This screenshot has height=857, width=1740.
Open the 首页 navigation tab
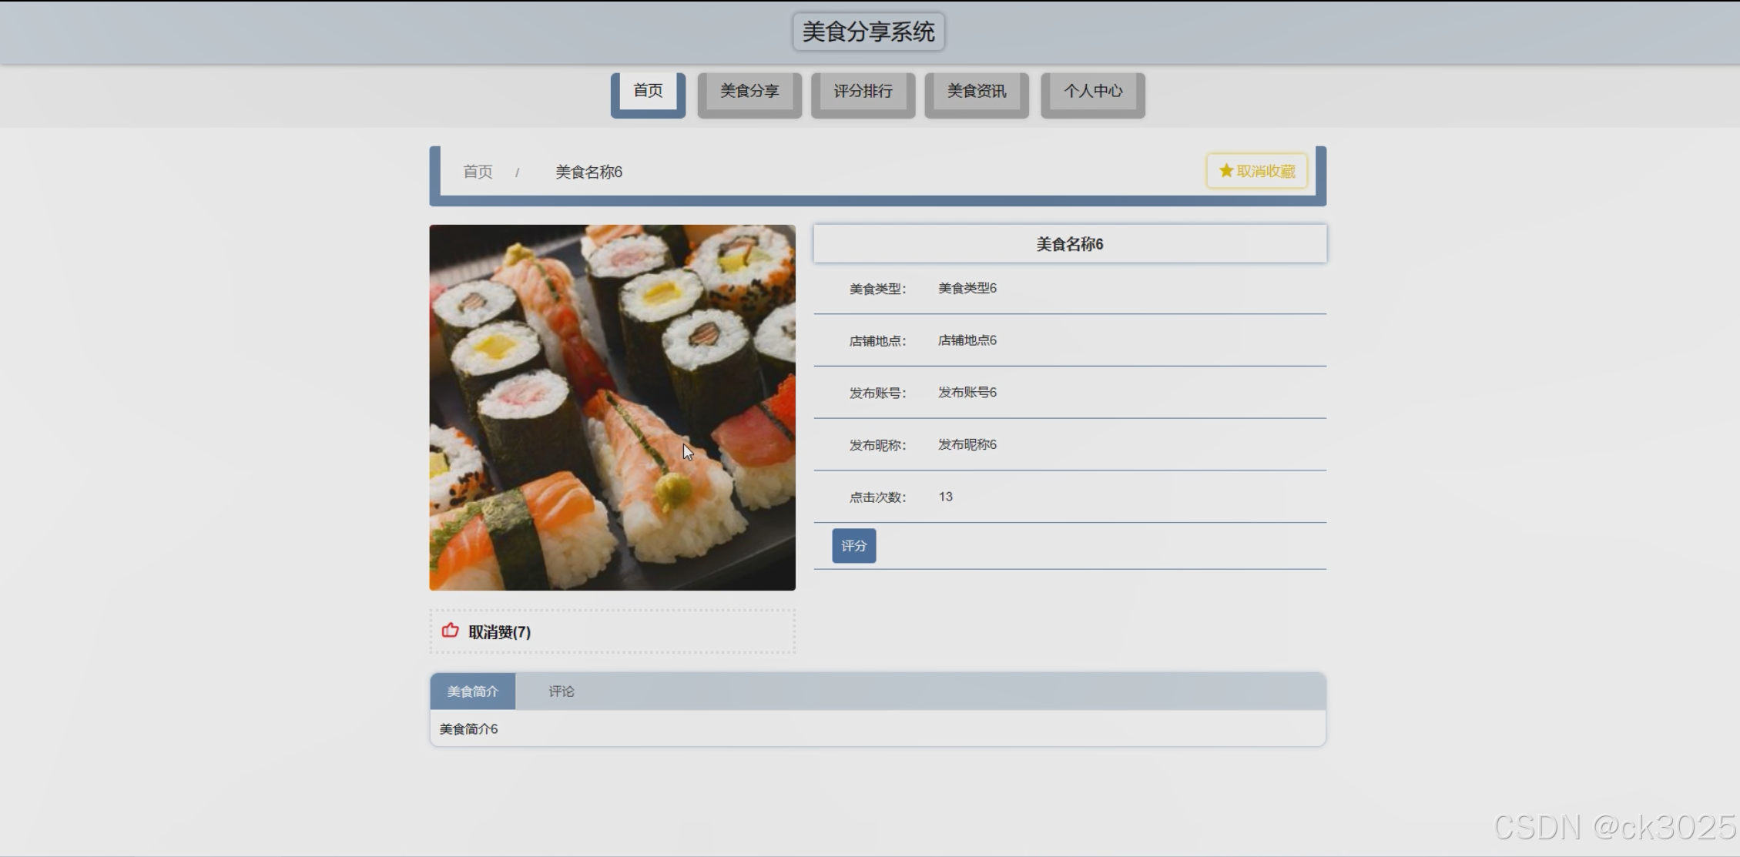(x=648, y=91)
